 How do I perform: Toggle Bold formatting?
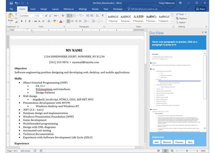coord(22,21)
